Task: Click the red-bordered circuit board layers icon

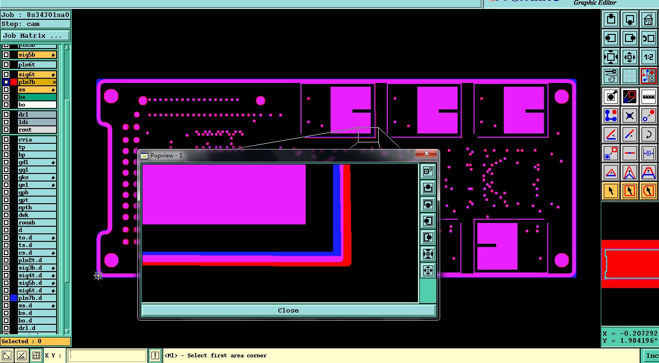Action: pyautogui.click(x=649, y=75)
